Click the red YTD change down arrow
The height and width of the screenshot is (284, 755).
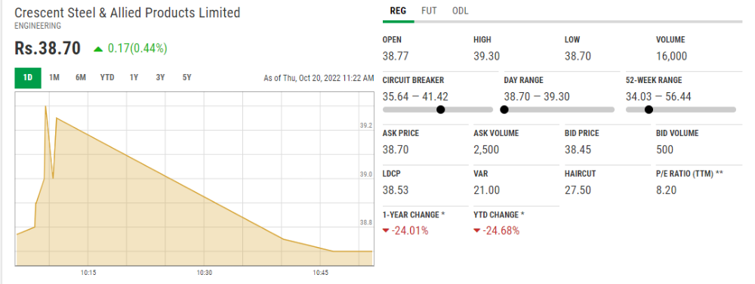pyautogui.click(x=476, y=230)
